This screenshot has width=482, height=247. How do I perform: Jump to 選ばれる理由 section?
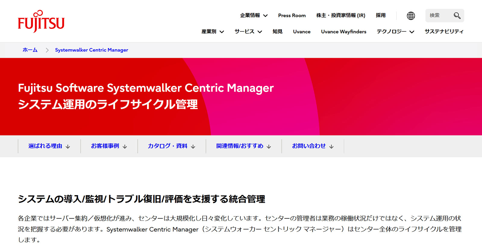(x=49, y=146)
